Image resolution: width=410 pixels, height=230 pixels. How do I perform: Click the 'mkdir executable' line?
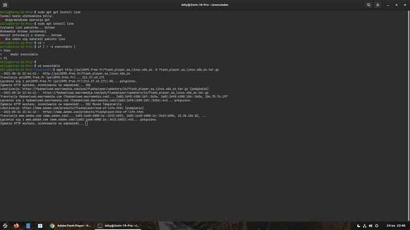pyautogui.click(x=24, y=55)
